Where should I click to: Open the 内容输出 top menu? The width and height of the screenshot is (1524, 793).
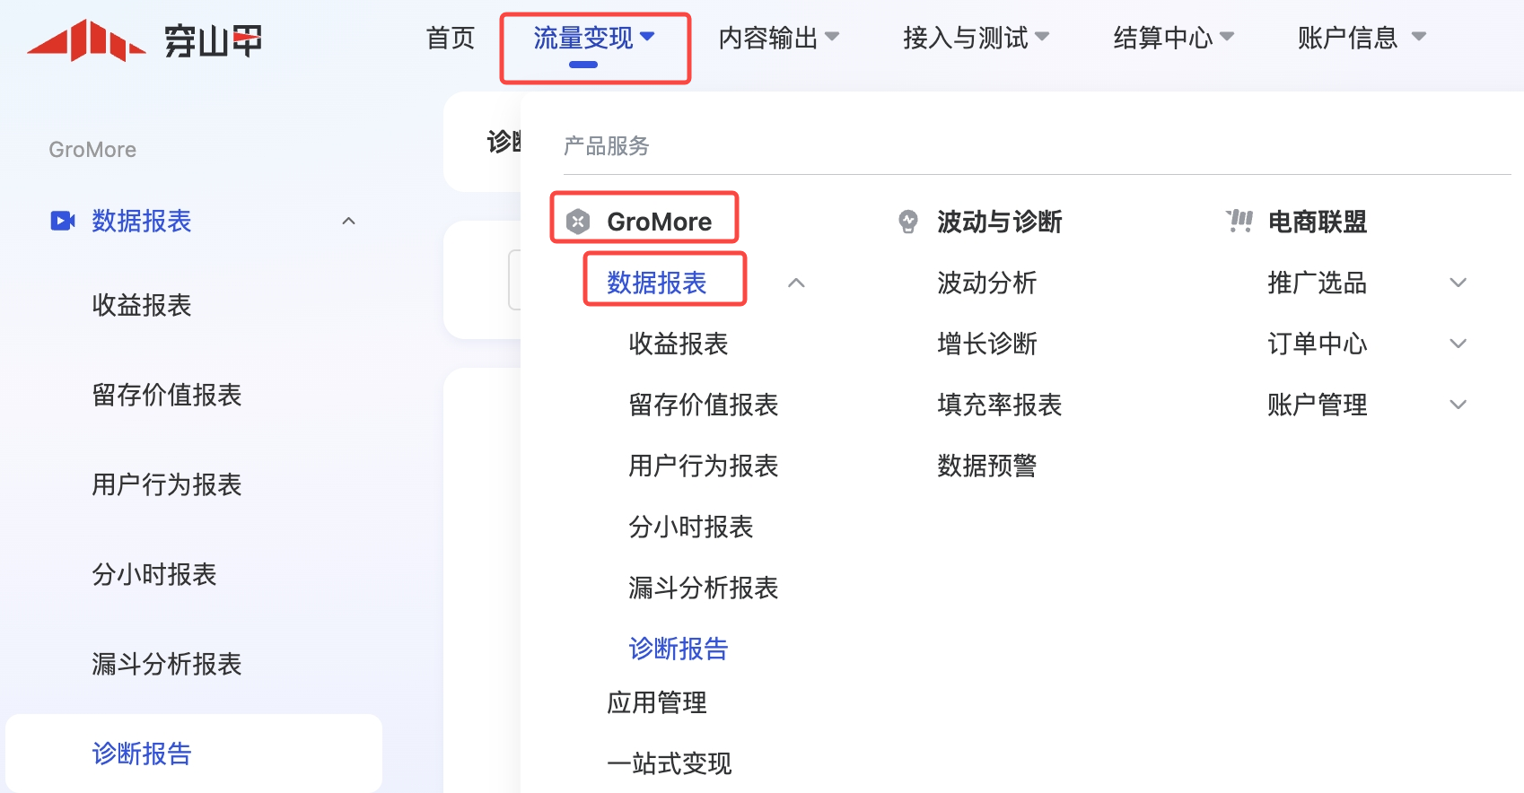[x=778, y=38]
